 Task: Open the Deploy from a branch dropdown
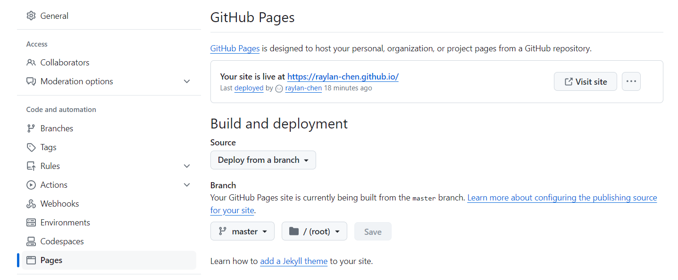pos(263,160)
